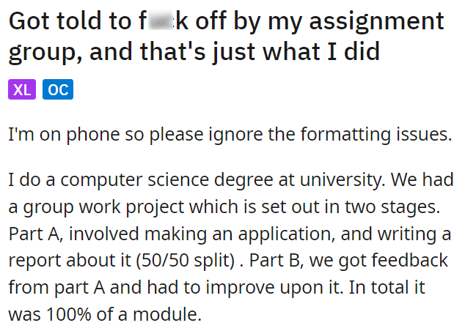The width and height of the screenshot is (465, 331).
Task: Click the sentence 'I'm on phone so please ignore'
Action: (x=135, y=135)
